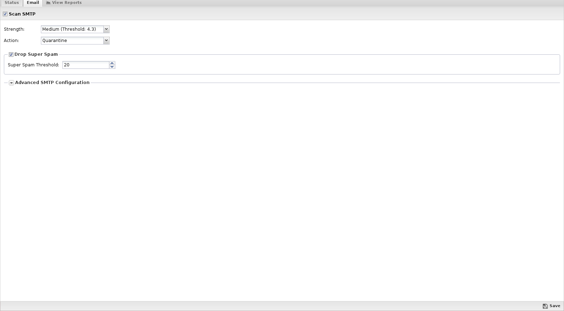Click the Medium (Threshold: 4.3) field
This screenshot has width=564, height=311.
(x=72, y=29)
